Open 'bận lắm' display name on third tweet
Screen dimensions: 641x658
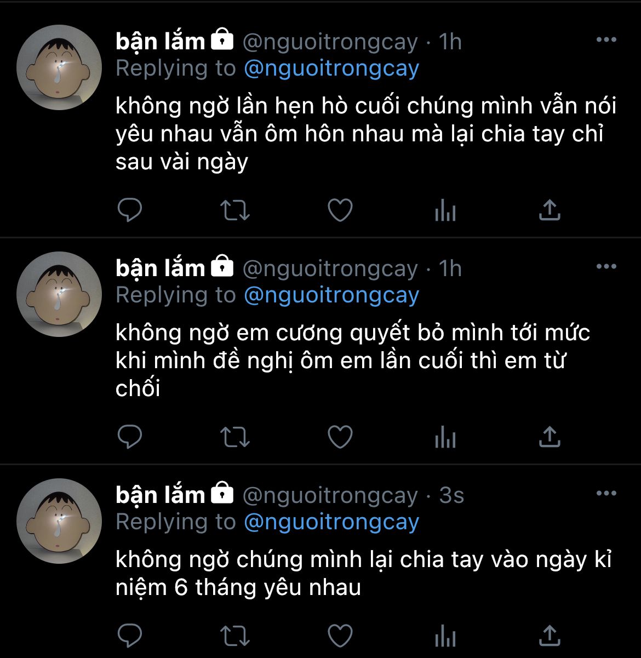coord(160,495)
